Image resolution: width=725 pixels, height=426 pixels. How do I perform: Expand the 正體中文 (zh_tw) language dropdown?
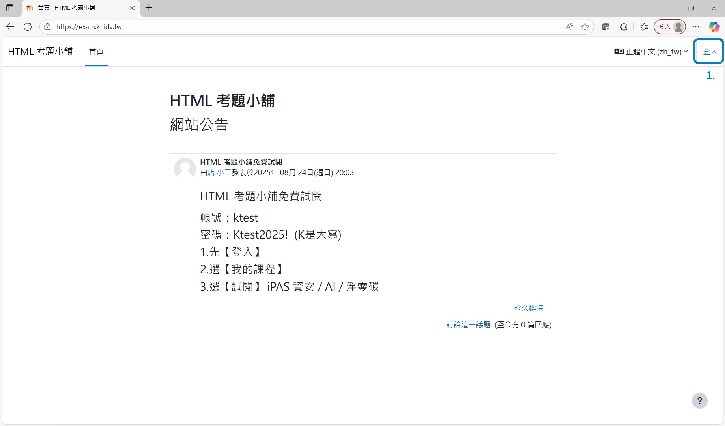(x=651, y=52)
